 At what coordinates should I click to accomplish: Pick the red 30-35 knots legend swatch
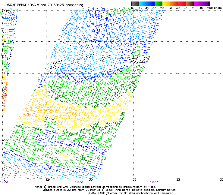[182, 4]
